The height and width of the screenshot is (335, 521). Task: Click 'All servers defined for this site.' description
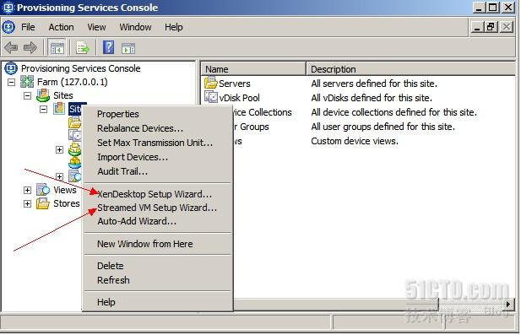tap(374, 84)
